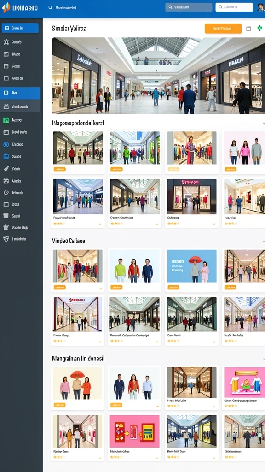Open the large shopping mall banner image
Screen dimensions: 265x472
pyautogui.click(x=159, y=76)
